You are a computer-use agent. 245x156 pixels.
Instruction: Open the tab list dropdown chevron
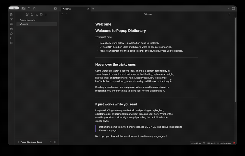pyautogui.click(x=229, y=8)
